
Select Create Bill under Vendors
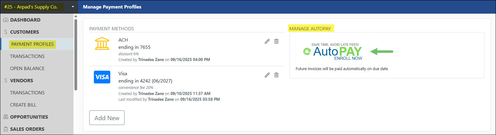click(23, 105)
